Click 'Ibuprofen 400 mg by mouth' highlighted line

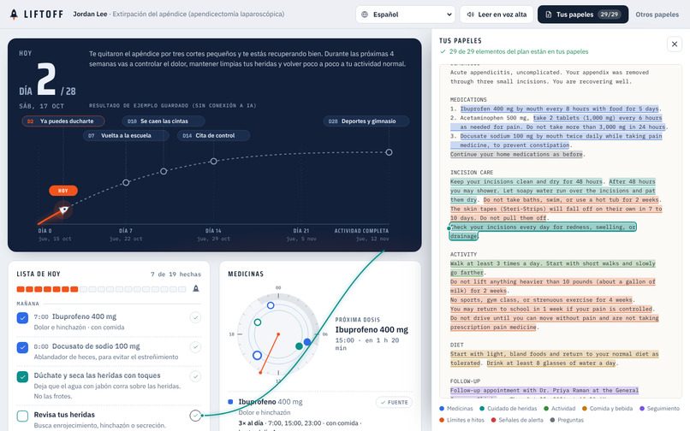(x=560, y=109)
